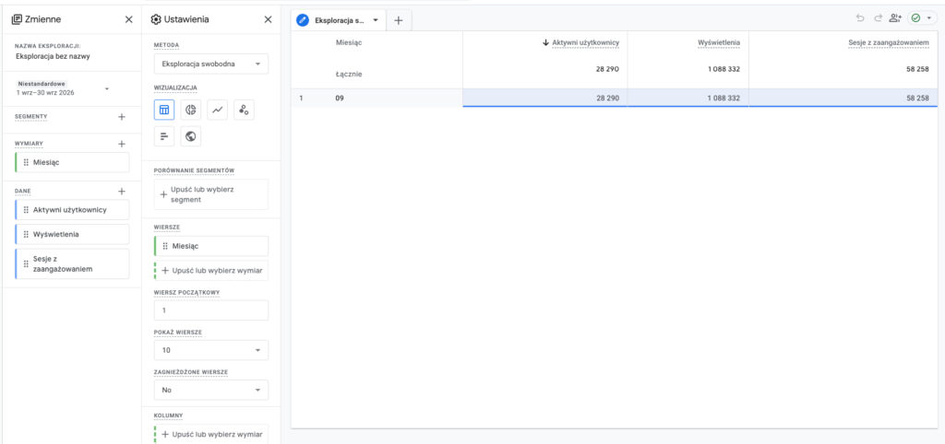Add a new dimension in Wymiary
Image resolution: width=945 pixels, height=444 pixels.
122,144
